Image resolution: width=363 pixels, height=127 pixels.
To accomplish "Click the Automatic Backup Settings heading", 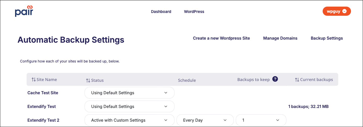I will (71, 40).
